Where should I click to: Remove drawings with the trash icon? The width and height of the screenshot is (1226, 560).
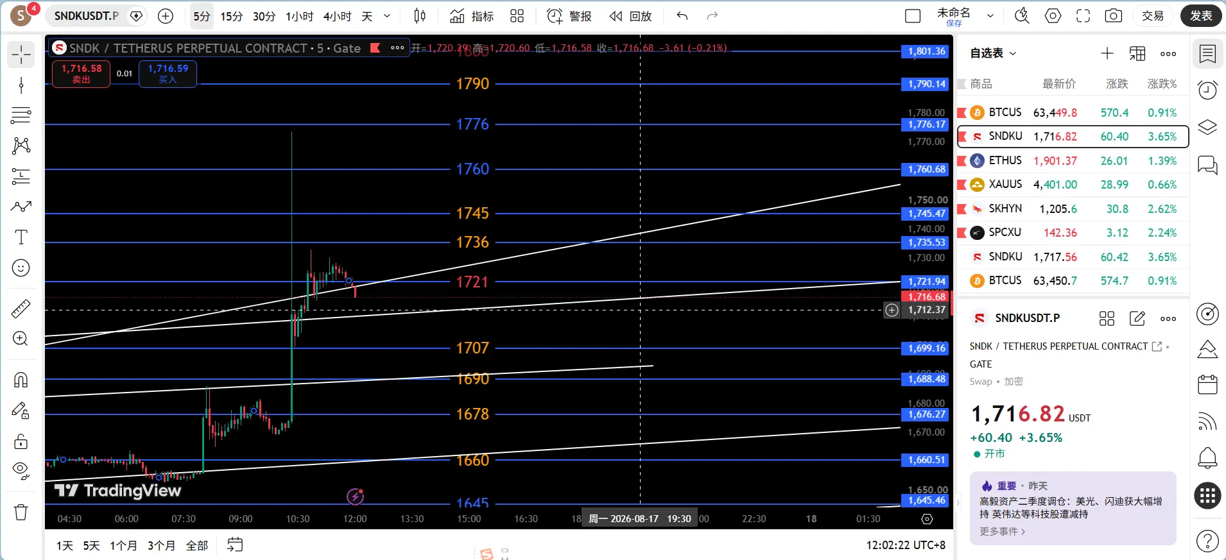tap(21, 512)
